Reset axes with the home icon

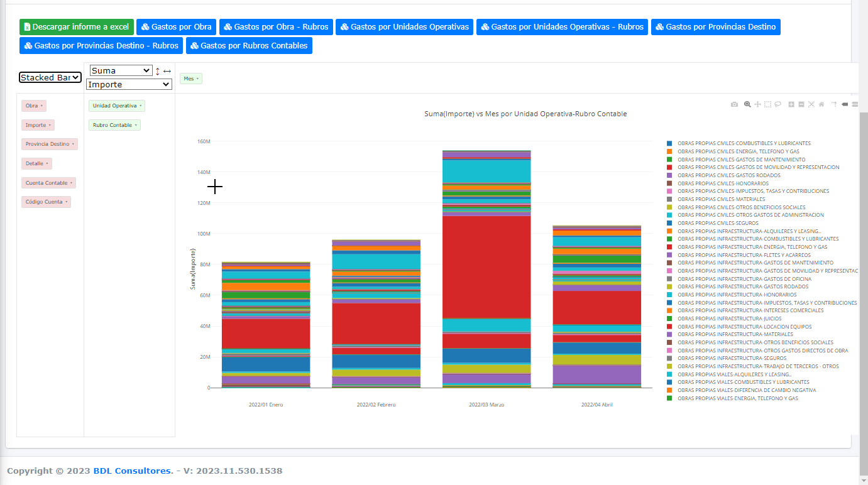(821, 104)
